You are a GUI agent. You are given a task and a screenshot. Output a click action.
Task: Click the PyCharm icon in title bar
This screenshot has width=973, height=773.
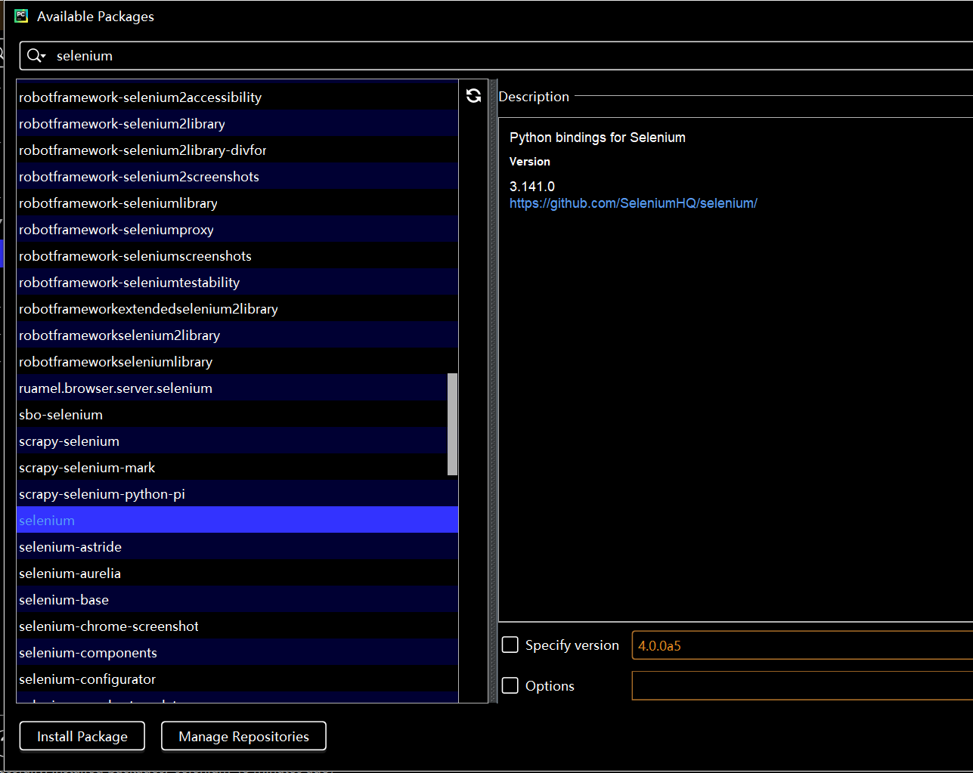[21, 16]
